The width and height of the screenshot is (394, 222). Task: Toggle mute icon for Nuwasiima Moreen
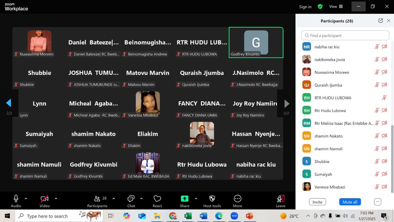377,72
